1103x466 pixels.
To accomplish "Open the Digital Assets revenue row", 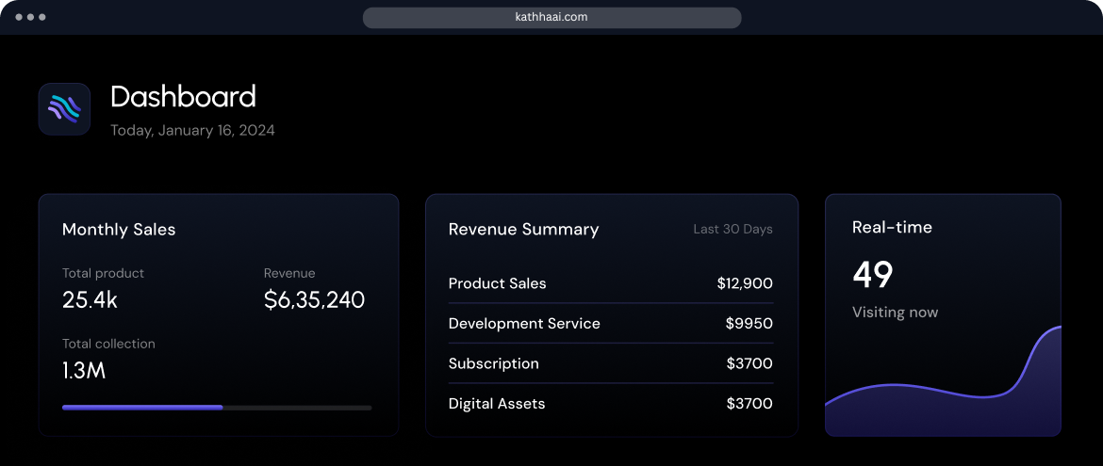I will point(610,404).
